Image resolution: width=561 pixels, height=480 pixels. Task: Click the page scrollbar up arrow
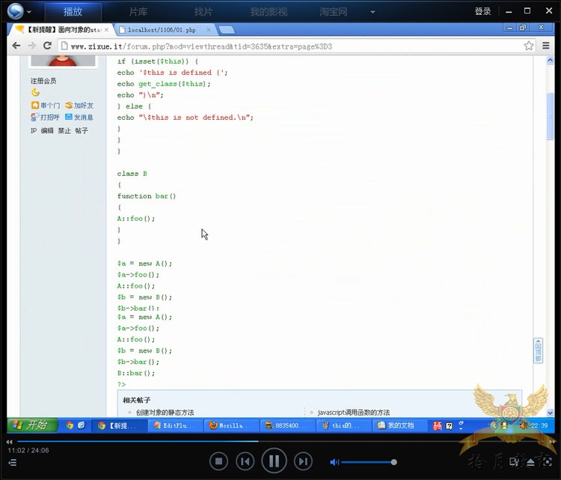point(550,61)
